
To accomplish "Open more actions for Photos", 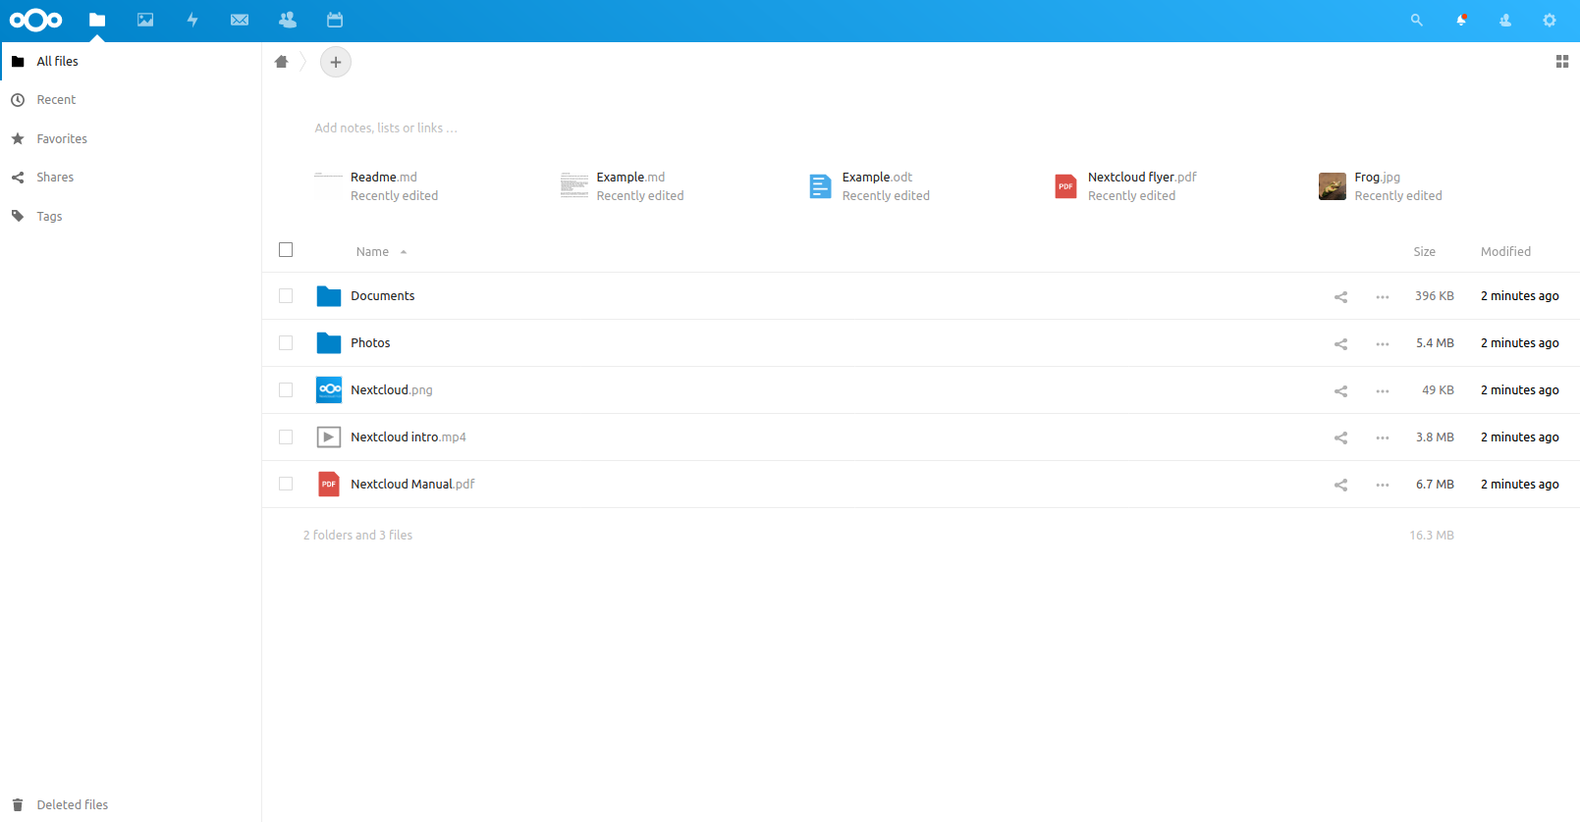I will pyautogui.click(x=1383, y=343).
